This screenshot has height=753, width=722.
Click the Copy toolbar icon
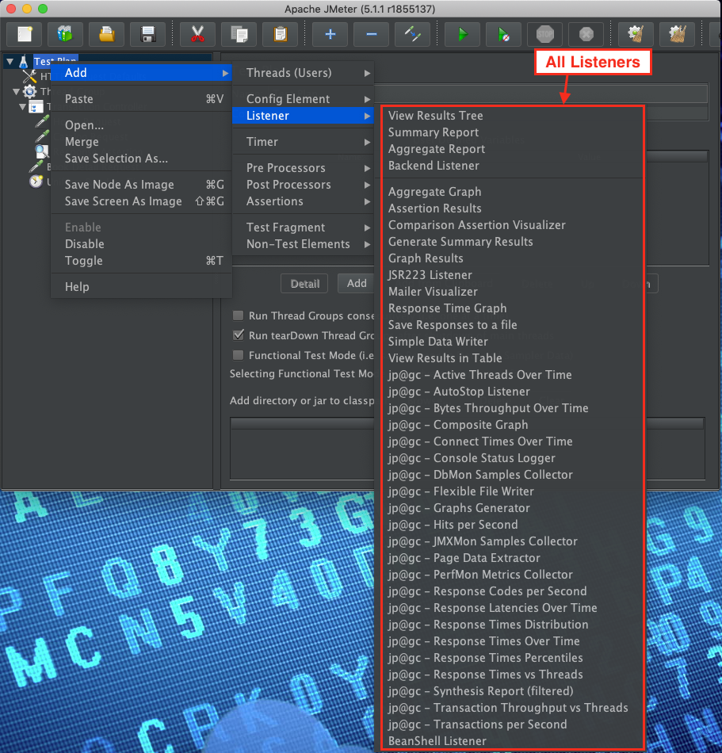[239, 34]
